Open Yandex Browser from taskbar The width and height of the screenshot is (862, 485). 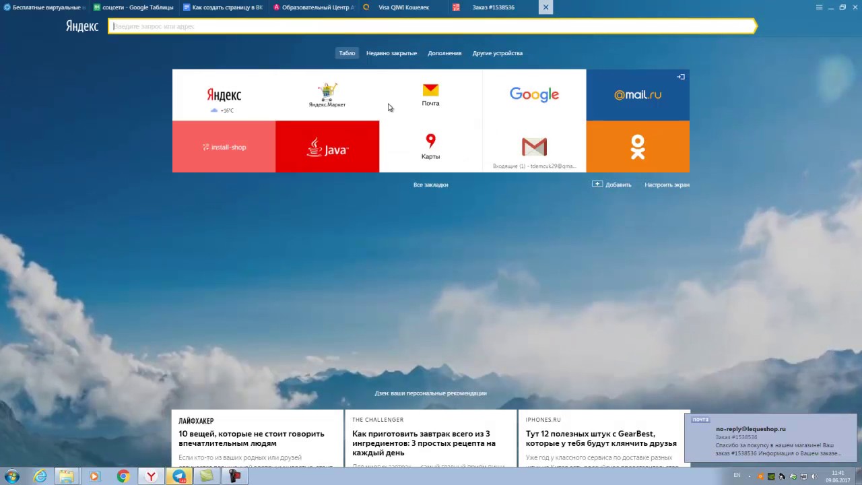point(151,476)
